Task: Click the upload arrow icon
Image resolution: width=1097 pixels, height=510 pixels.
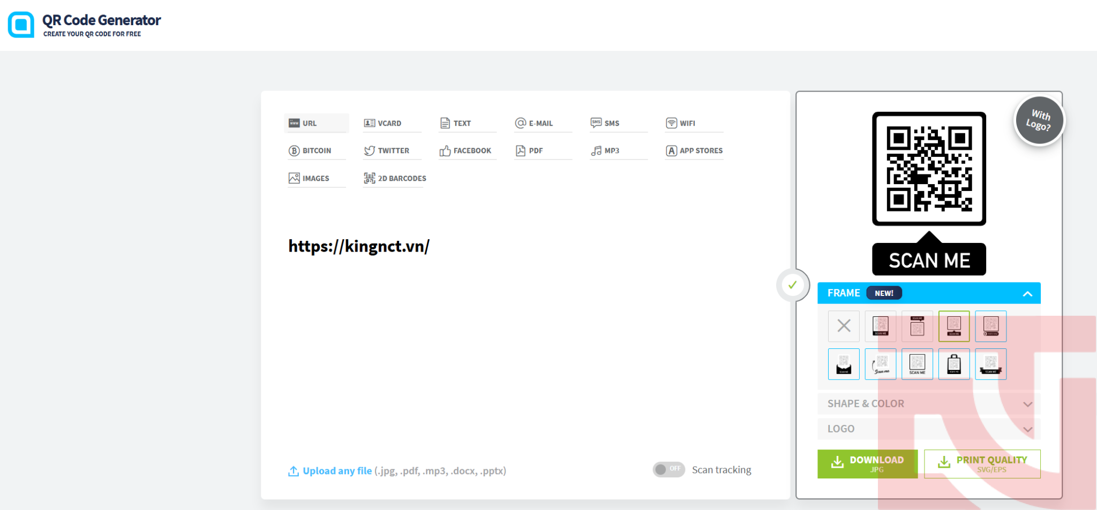Action: (x=294, y=471)
